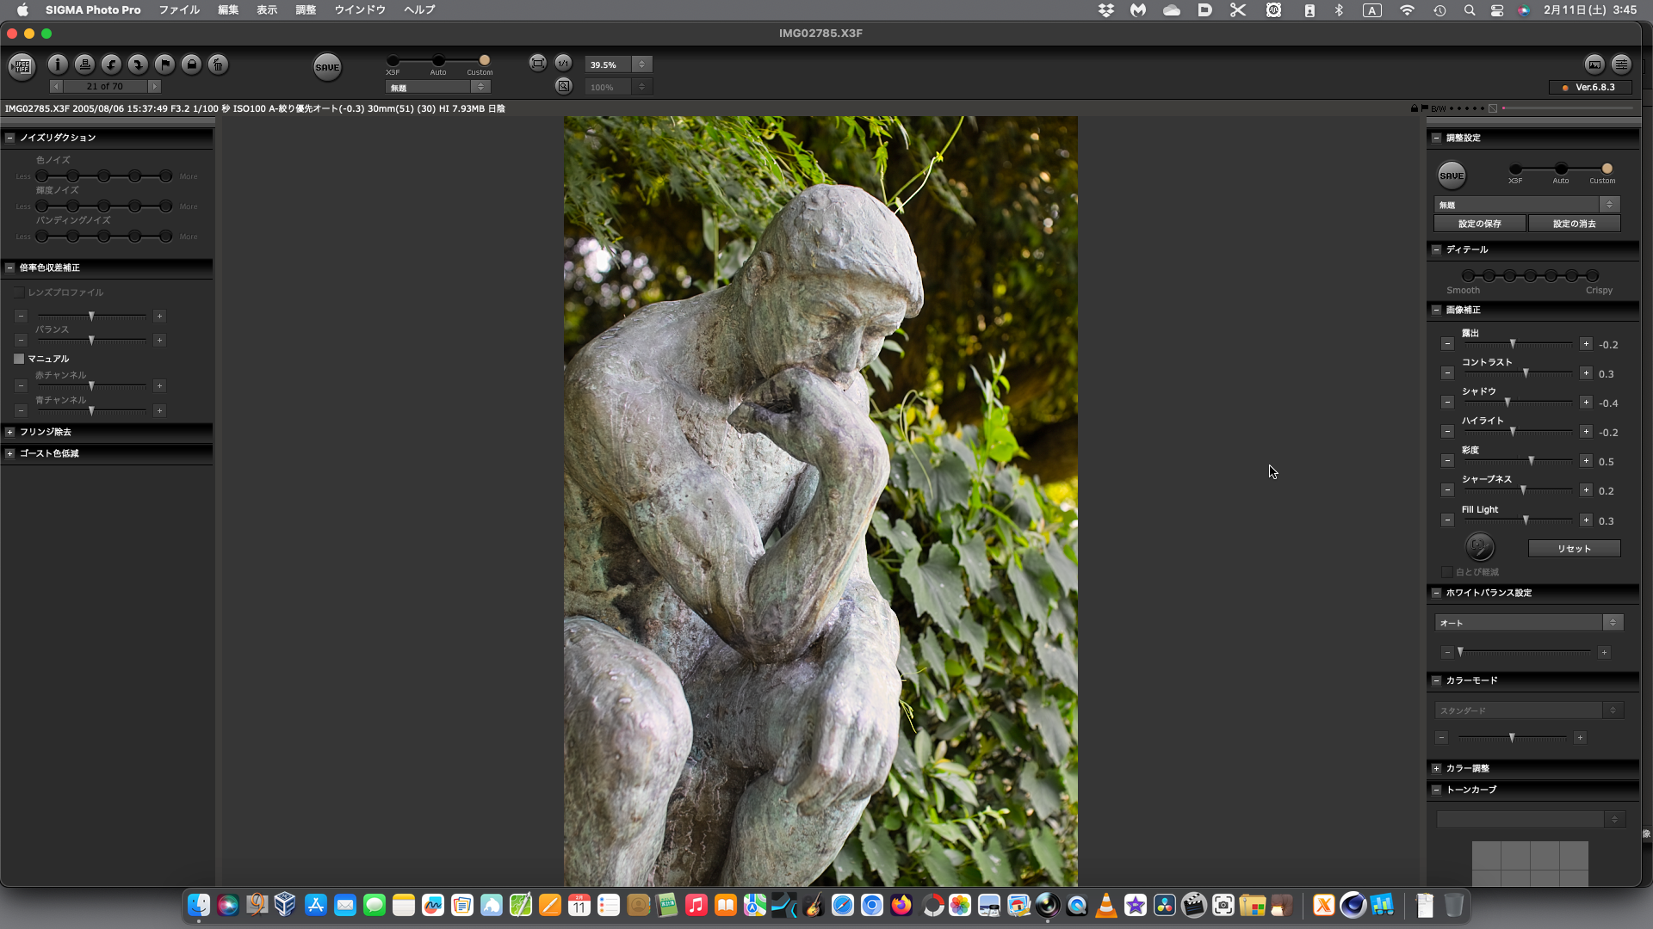Enable the マニュアル checkbox
The image size is (1653, 929).
point(19,359)
